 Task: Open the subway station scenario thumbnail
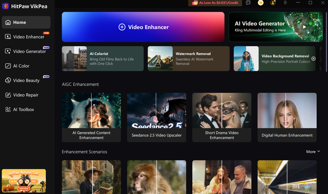(x=287, y=177)
